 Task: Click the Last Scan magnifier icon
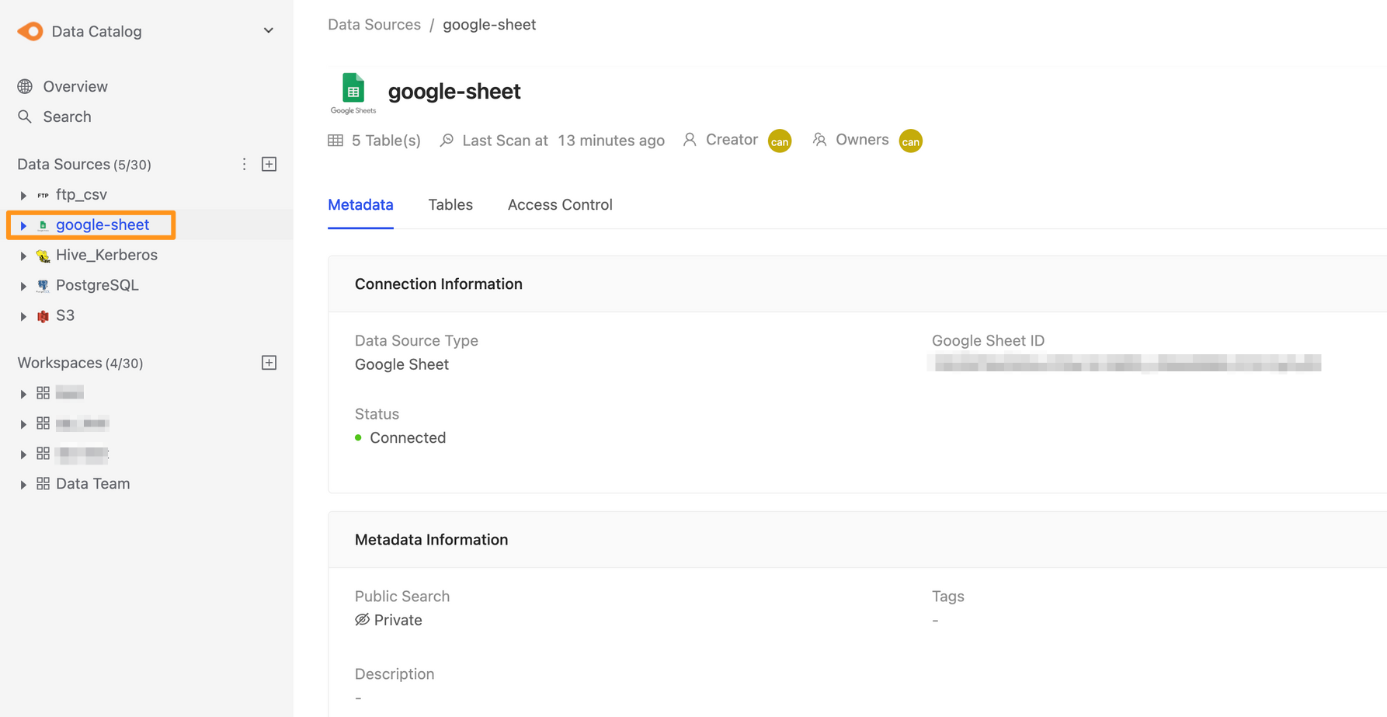(x=447, y=140)
